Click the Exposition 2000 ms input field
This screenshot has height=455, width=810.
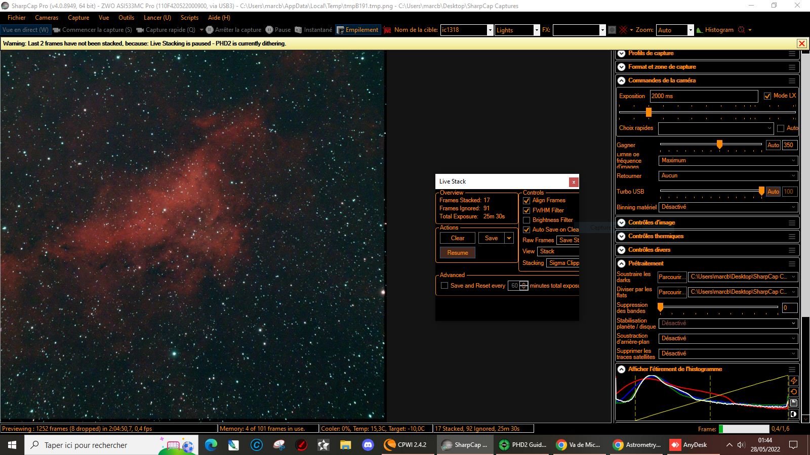pyautogui.click(x=704, y=96)
